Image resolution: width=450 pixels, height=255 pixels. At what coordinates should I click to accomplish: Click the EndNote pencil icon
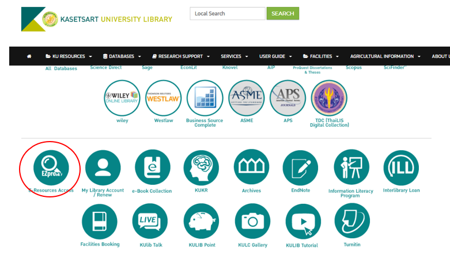click(x=300, y=168)
